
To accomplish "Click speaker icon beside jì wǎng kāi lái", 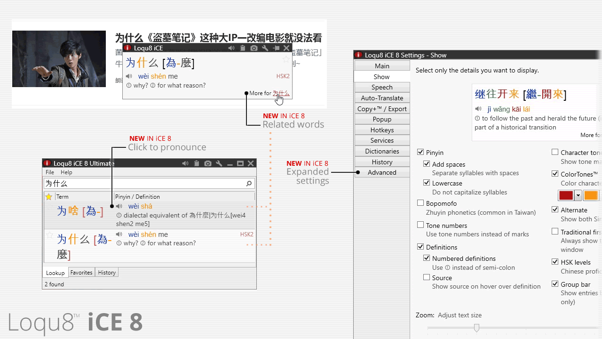I will click(478, 109).
